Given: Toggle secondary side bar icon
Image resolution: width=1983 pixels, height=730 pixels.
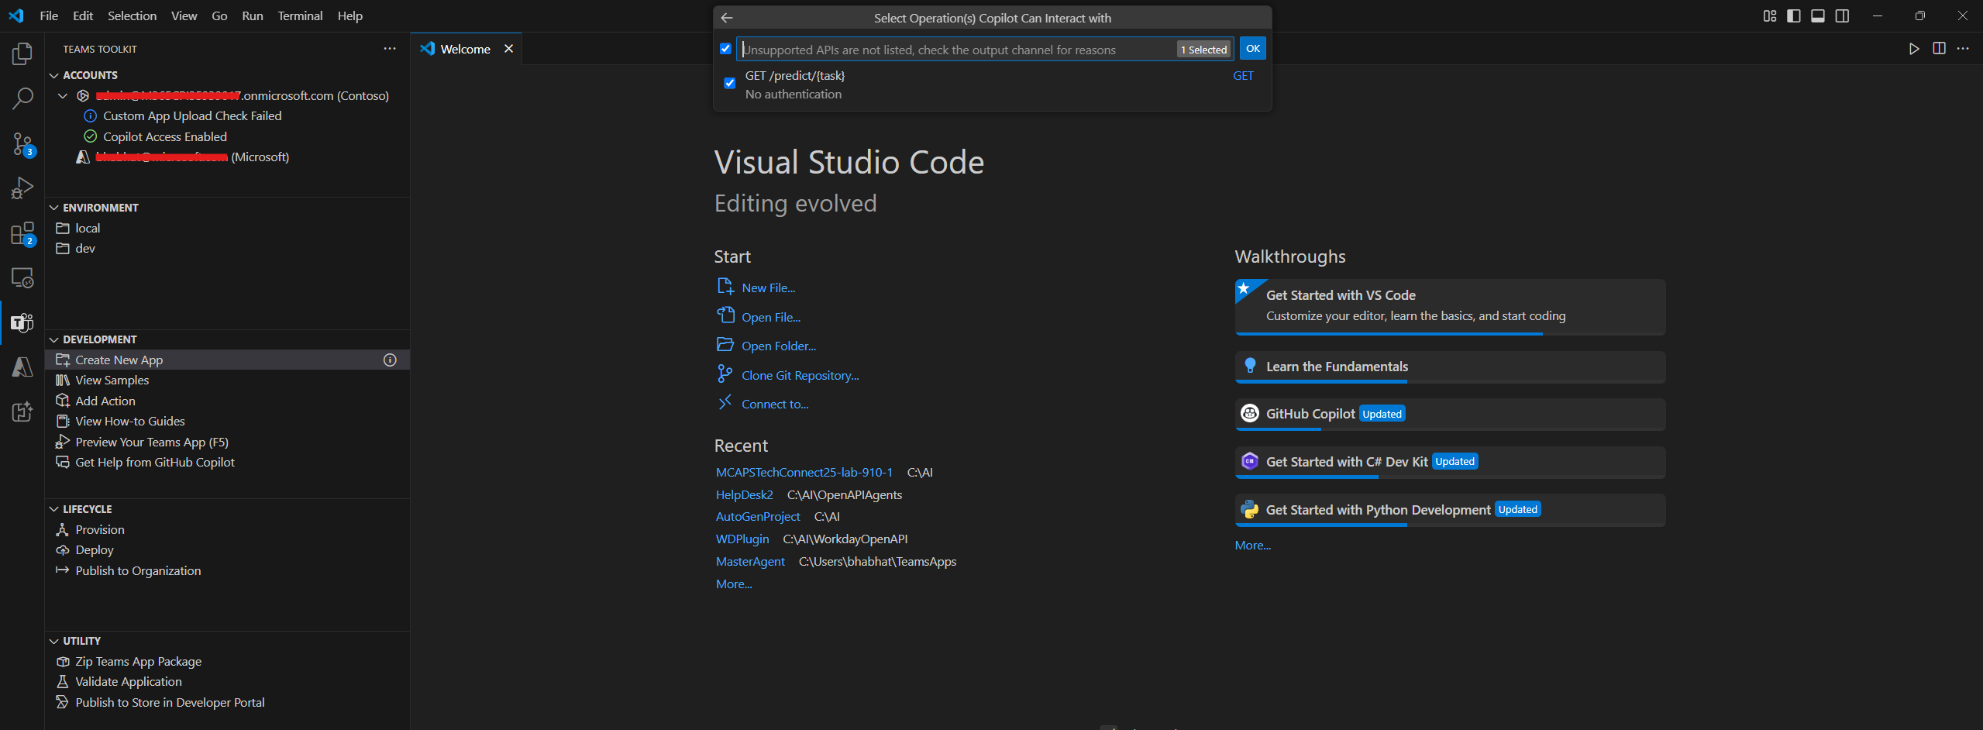Looking at the screenshot, I should coord(1843,16).
